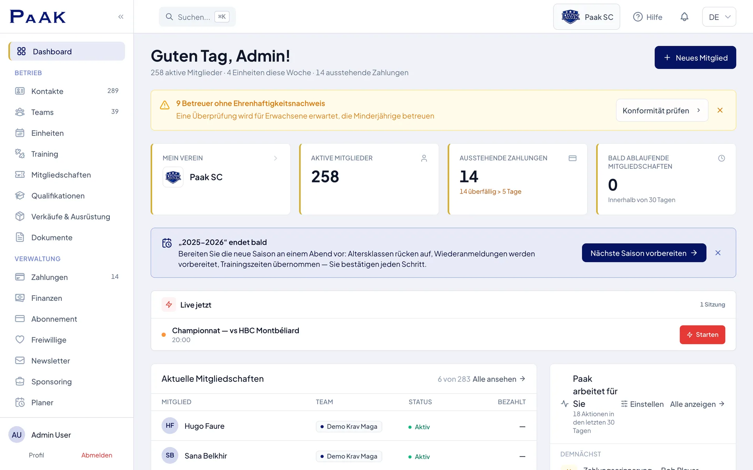The image size is (753, 470).
Task: Click the lightning icon beside Live jetzt
Action: coord(169,304)
